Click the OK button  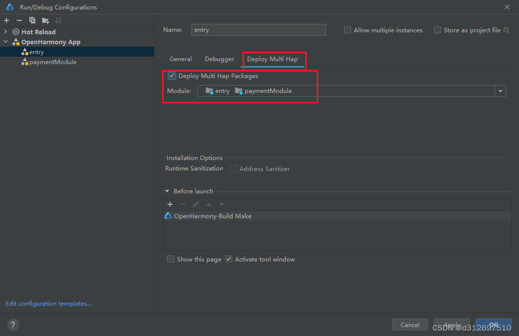point(493,325)
